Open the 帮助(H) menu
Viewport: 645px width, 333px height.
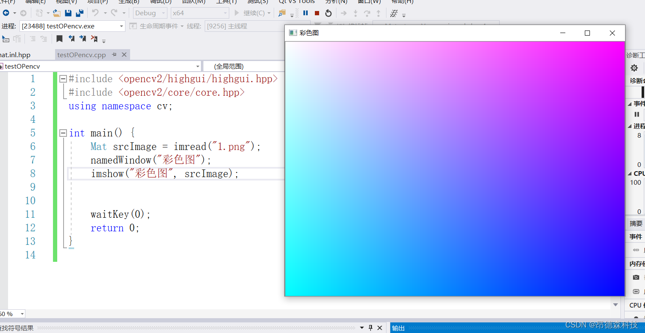(x=402, y=2)
